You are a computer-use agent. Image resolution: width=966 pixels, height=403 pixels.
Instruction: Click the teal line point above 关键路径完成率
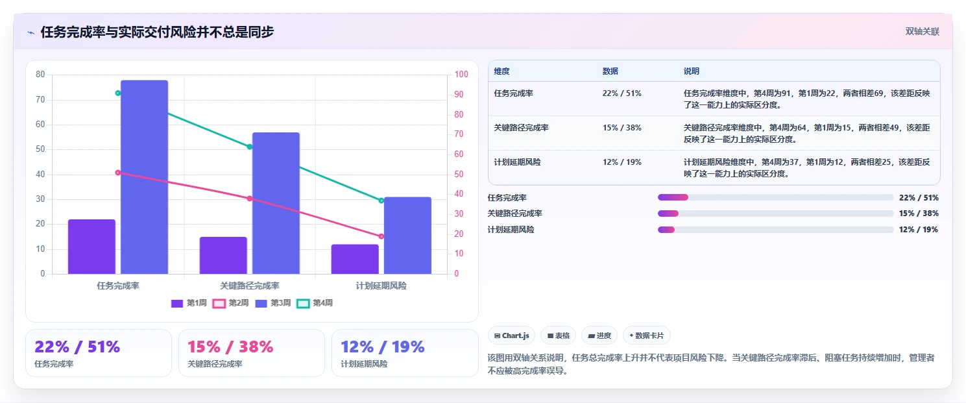coord(250,147)
